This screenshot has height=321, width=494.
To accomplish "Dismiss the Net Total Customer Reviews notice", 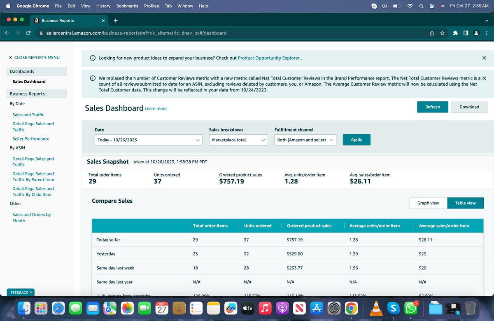I will pyautogui.click(x=484, y=78).
